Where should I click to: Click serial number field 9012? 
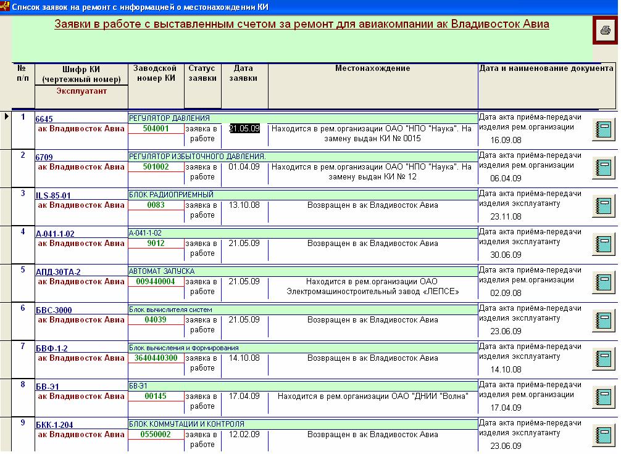(156, 244)
